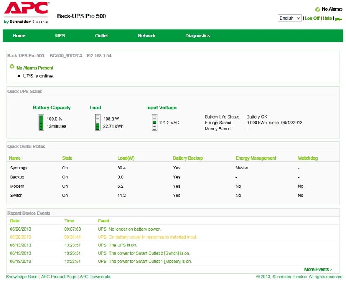Click the 6.2 load value
Image resolution: width=346 pixels, height=286 pixels.
[120, 186]
